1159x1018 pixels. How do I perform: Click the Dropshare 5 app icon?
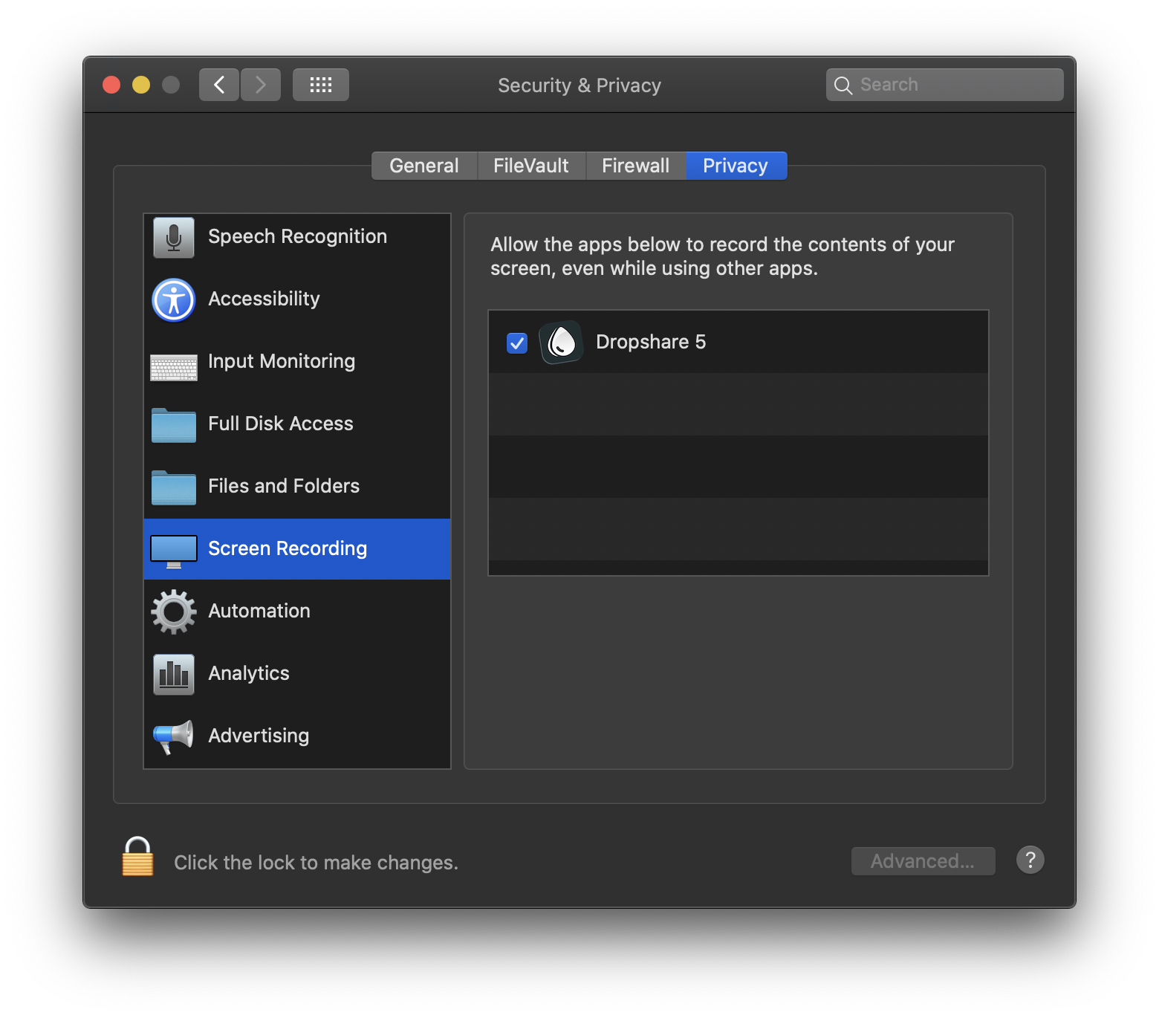pos(561,342)
